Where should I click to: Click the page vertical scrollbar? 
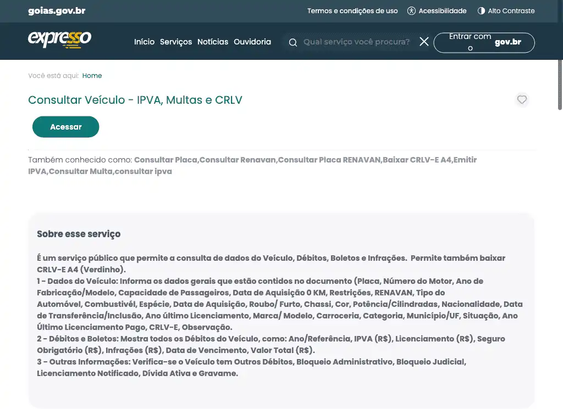560,55
